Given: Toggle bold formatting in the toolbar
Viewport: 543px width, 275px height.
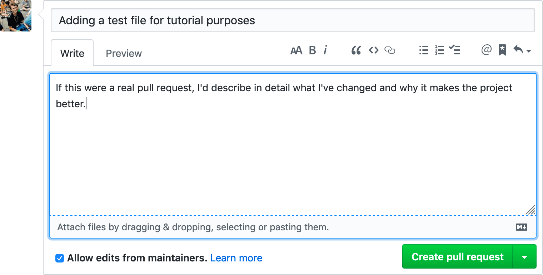Looking at the screenshot, I should [312, 50].
